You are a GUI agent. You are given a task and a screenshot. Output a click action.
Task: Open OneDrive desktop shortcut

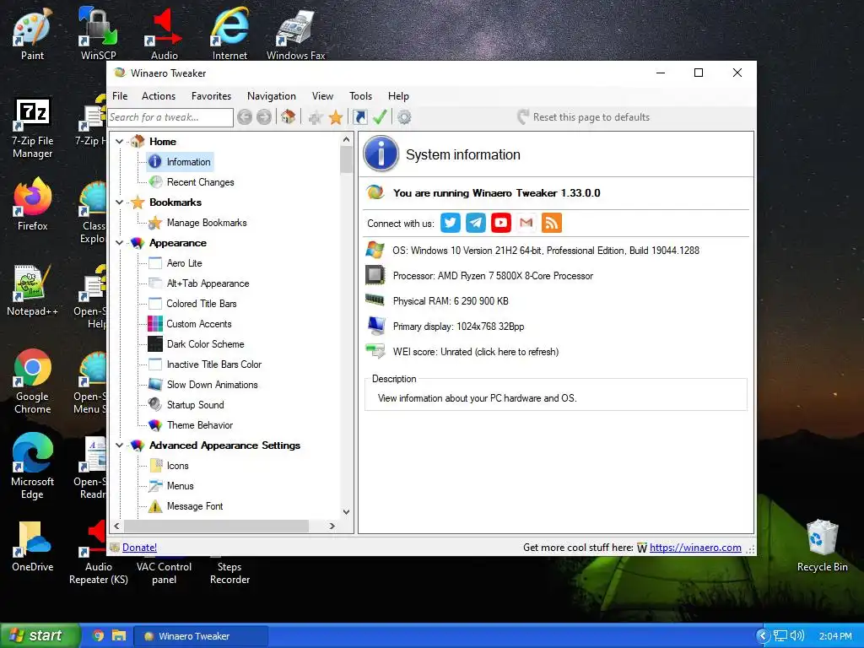tap(33, 546)
